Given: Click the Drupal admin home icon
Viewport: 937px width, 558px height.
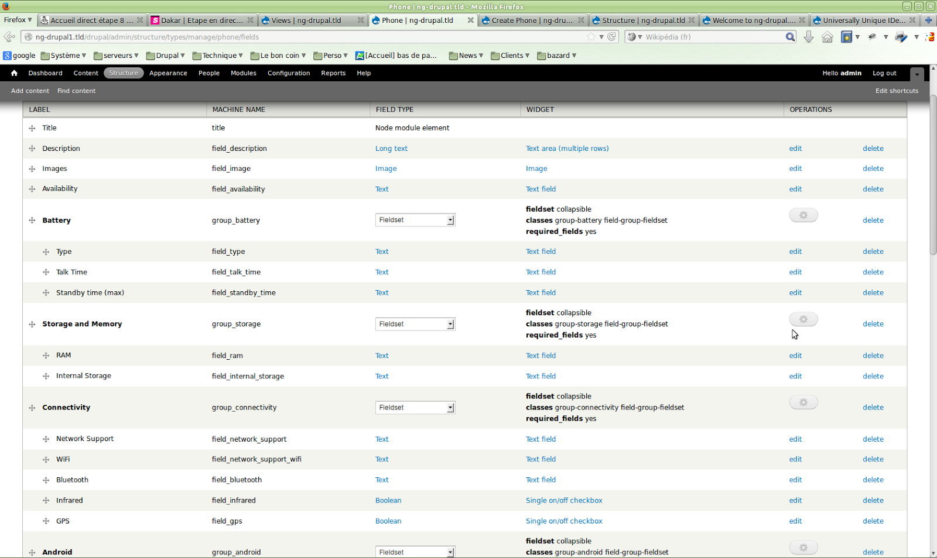Looking at the screenshot, I should [14, 73].
